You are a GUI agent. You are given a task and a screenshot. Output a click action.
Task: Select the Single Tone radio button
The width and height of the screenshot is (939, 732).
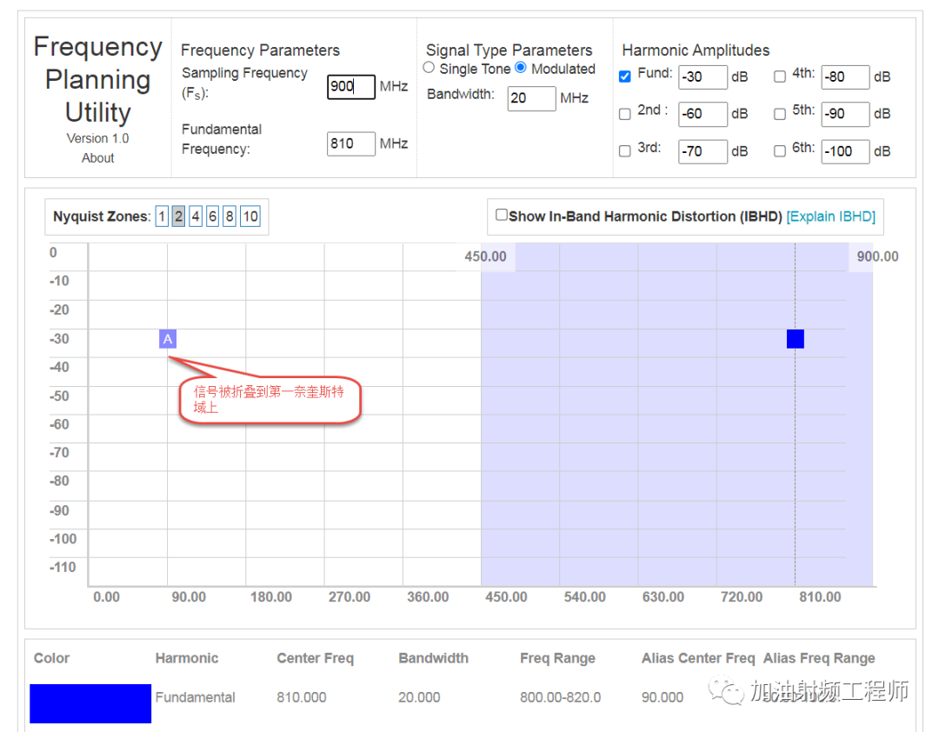tap(429, 68)
